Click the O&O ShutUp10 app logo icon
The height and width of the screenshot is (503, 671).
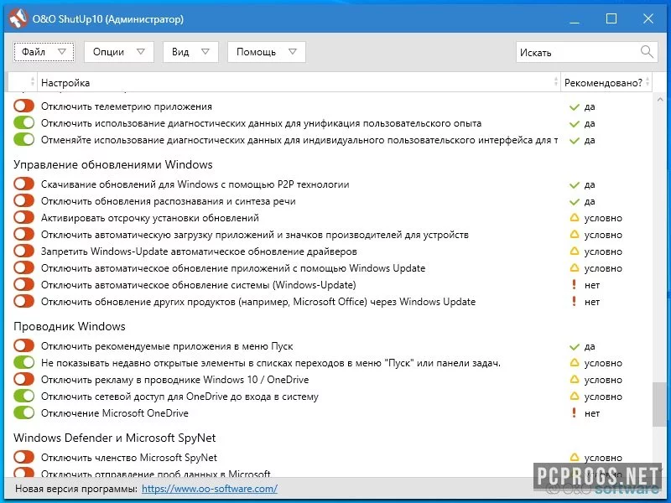point(18,18)
